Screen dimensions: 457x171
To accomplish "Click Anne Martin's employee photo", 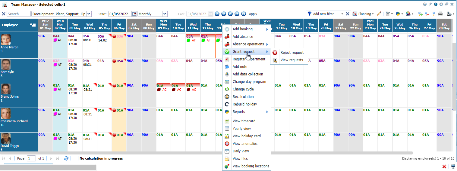I will coord(6,40).
